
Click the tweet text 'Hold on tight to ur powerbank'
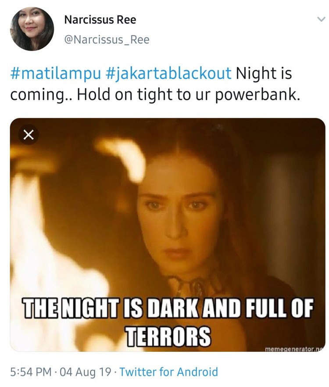[189, 95]
